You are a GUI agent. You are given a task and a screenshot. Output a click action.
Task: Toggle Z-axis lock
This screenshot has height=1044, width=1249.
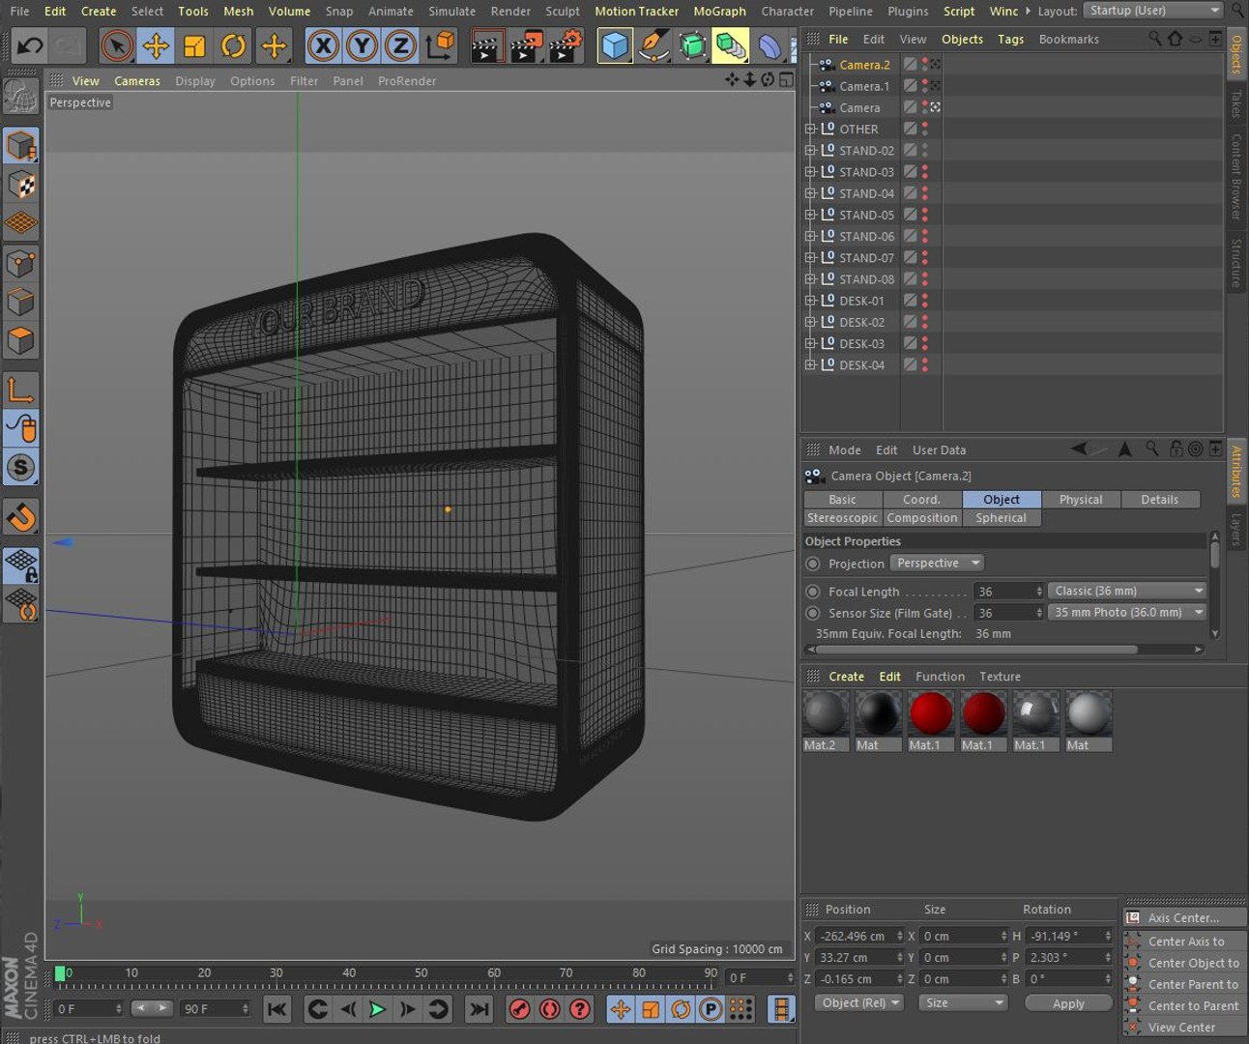(400, 45)
